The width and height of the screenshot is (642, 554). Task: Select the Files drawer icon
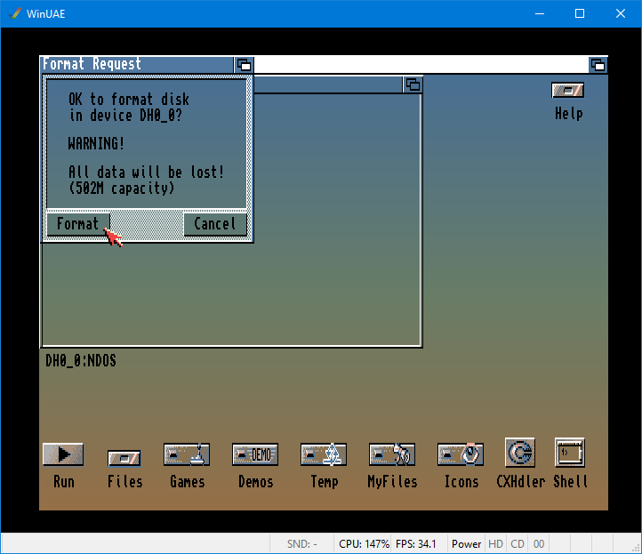pyautogui.click(x=124, y=459)
